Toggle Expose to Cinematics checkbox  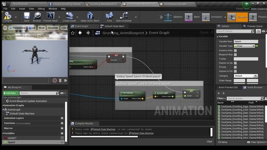(x=235, y=71)
